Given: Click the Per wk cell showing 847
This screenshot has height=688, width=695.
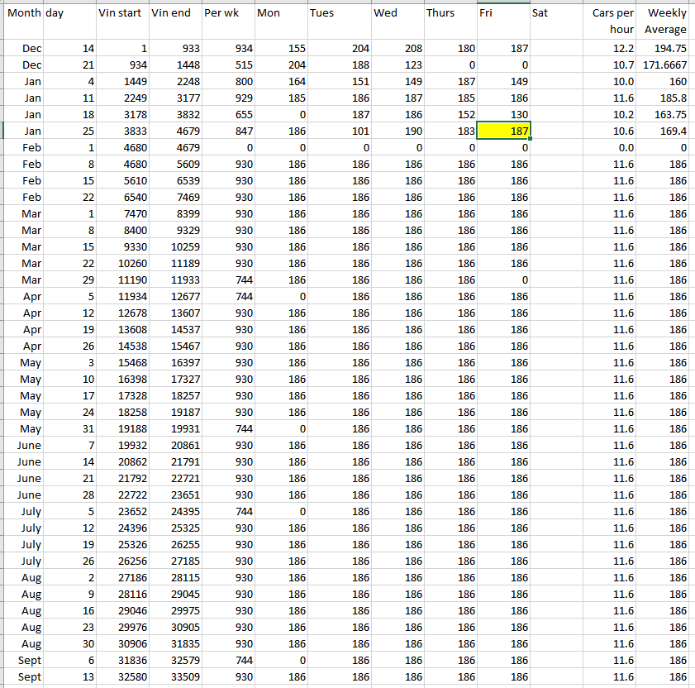Looking at the screenshot, I should pyautogui.click(x=228, y=131).
